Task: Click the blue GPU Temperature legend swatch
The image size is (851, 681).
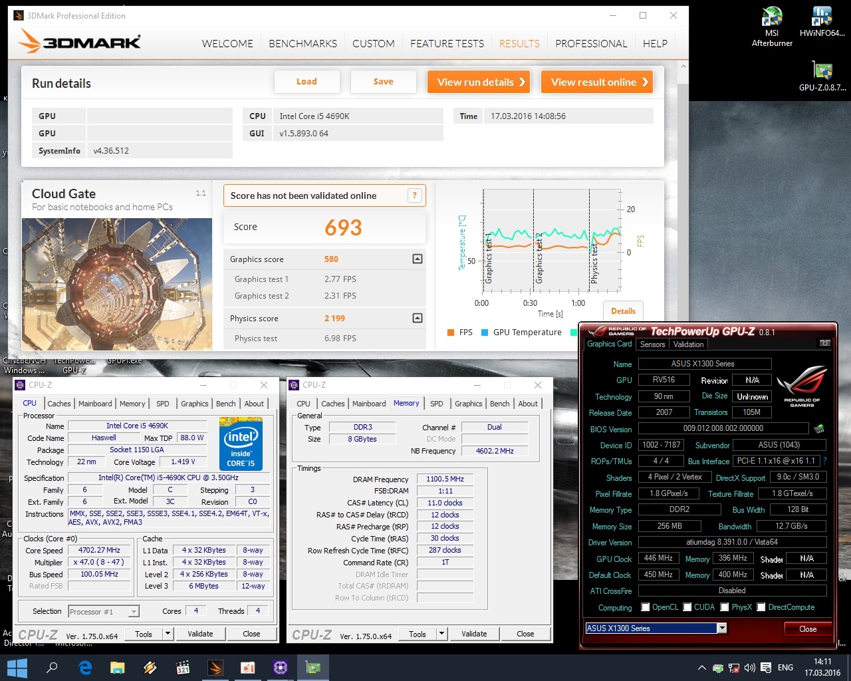Action: [485, 333]
